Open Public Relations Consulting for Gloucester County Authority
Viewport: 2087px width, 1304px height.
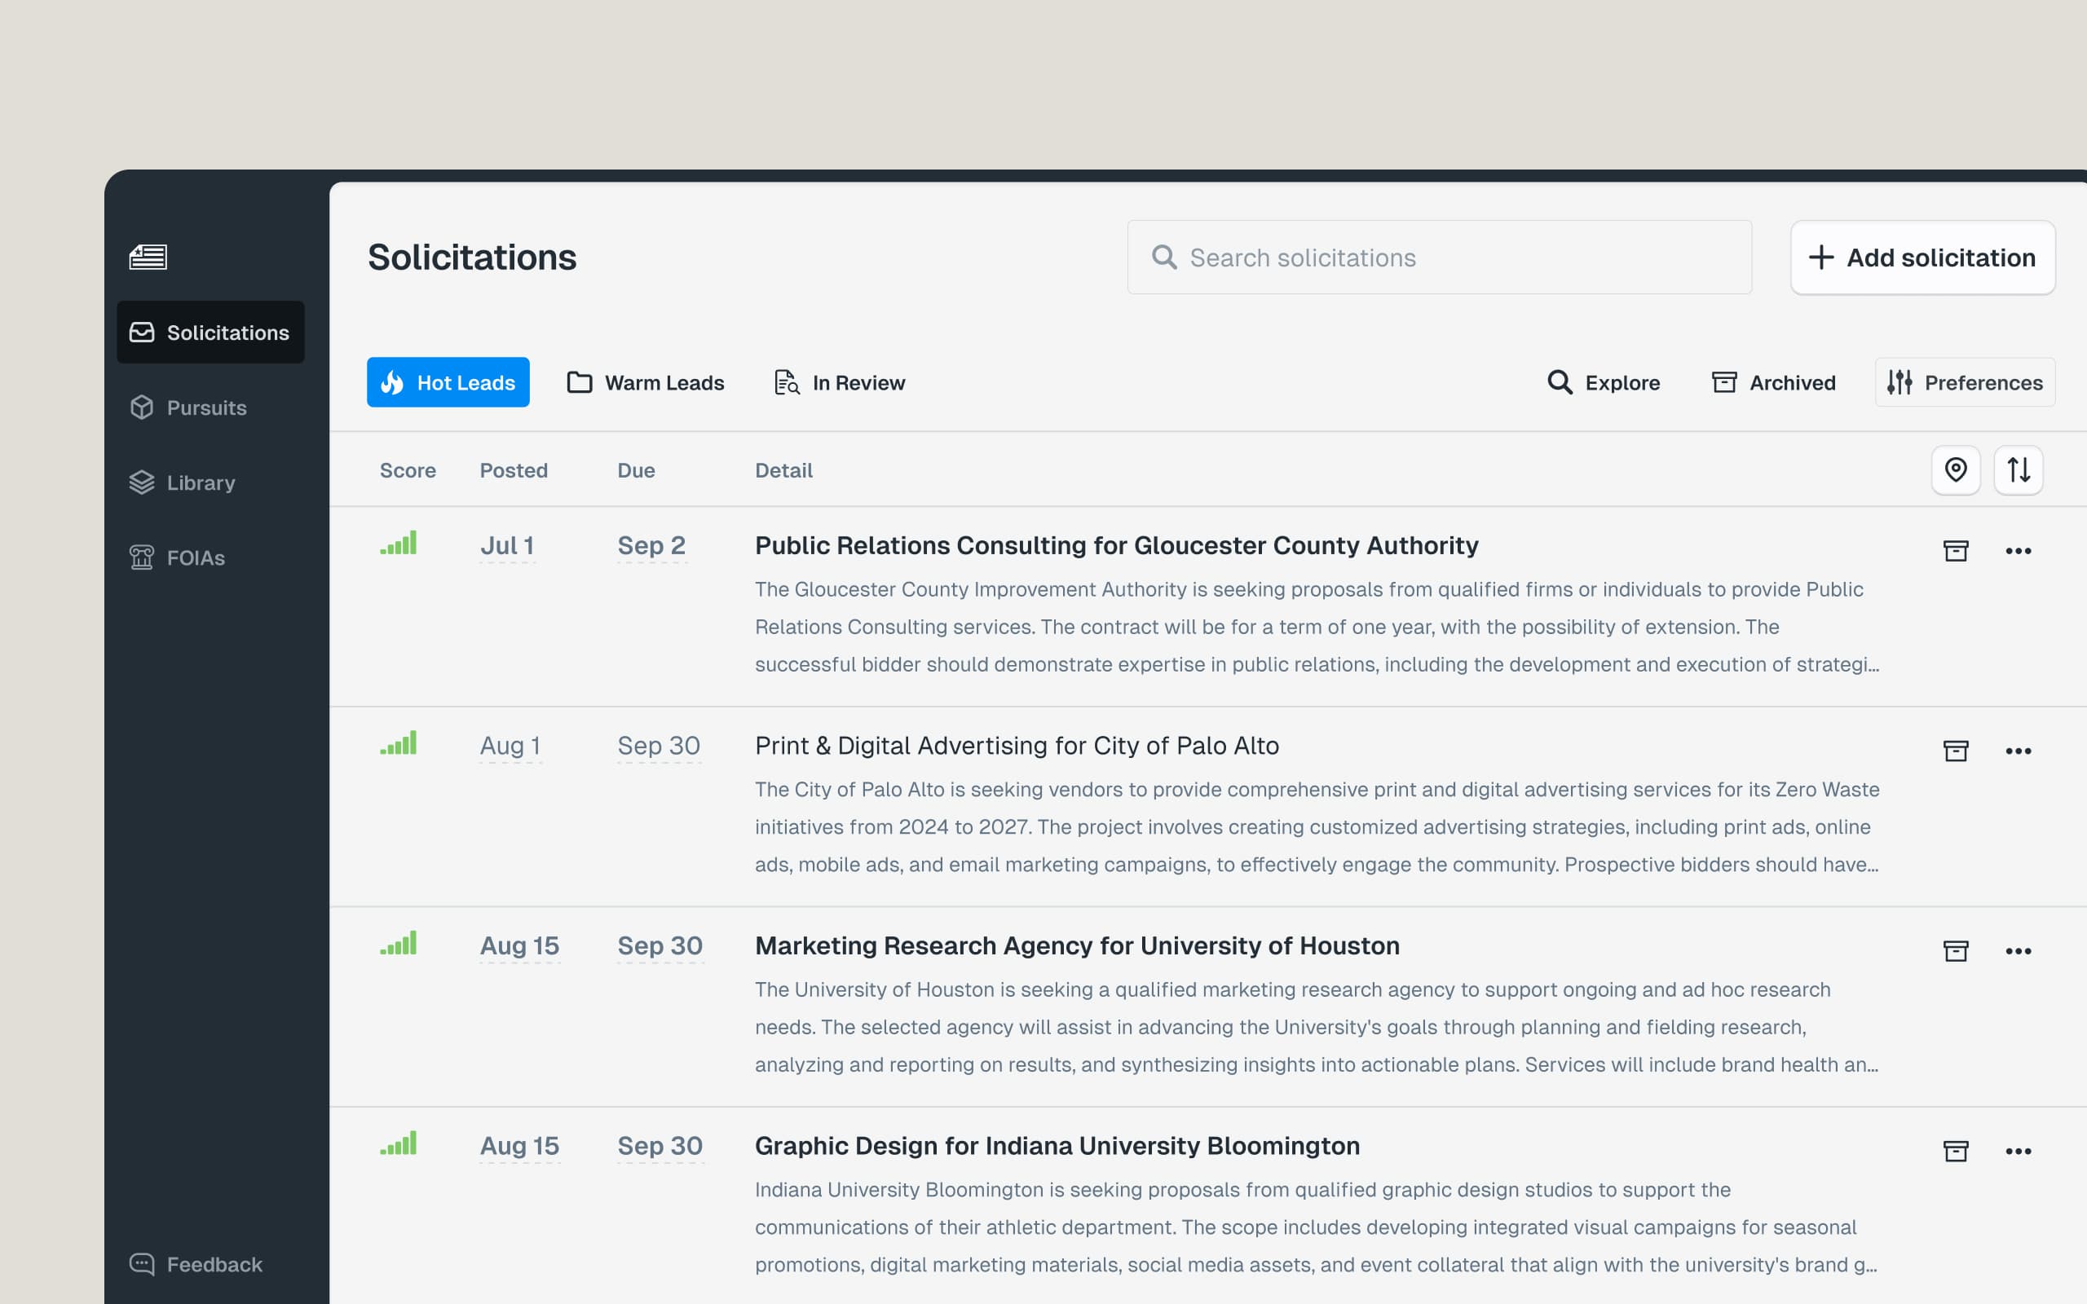click(x=1116, y=545)
